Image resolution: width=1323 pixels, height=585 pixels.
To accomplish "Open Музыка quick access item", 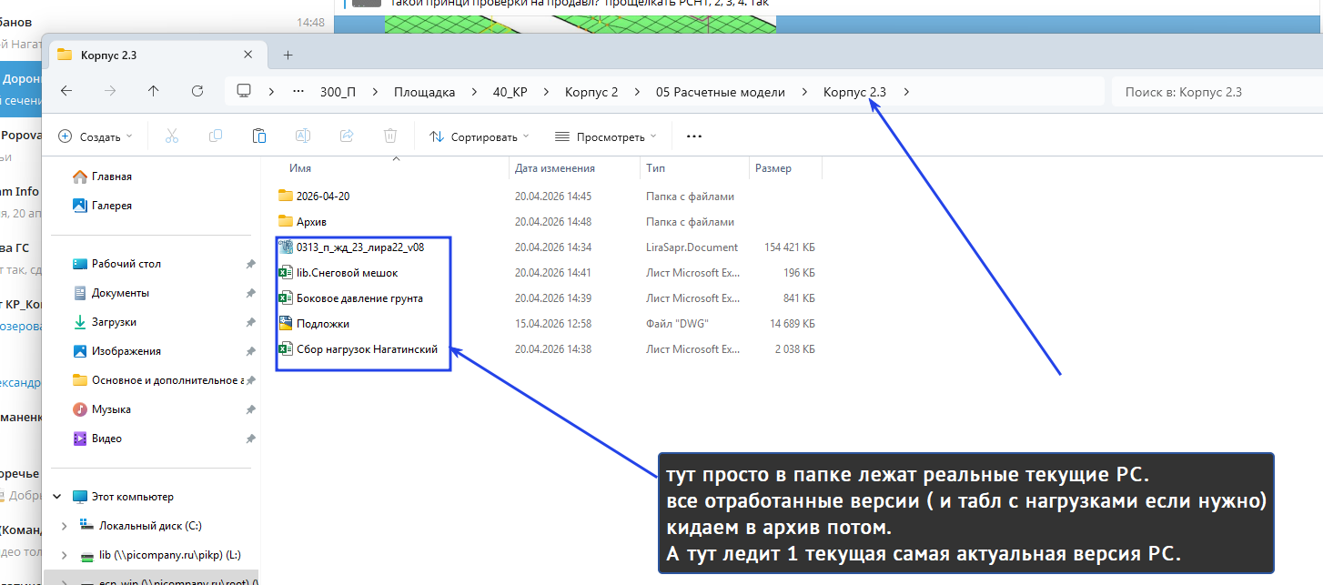I will click(111, 409).
